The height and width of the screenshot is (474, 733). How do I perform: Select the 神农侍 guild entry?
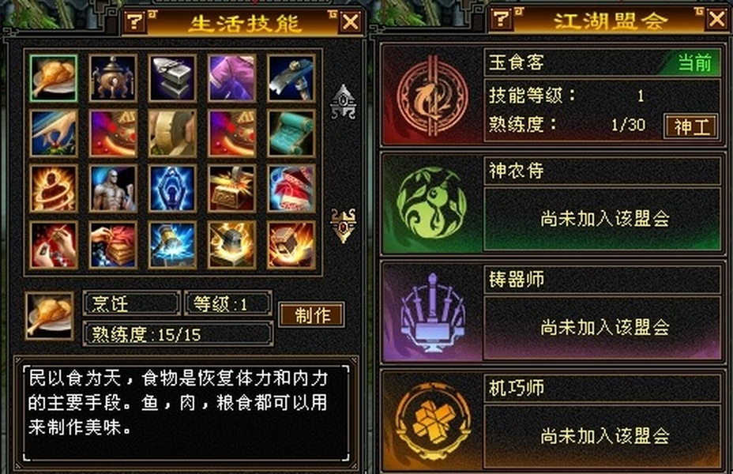[x=553, y=204]
